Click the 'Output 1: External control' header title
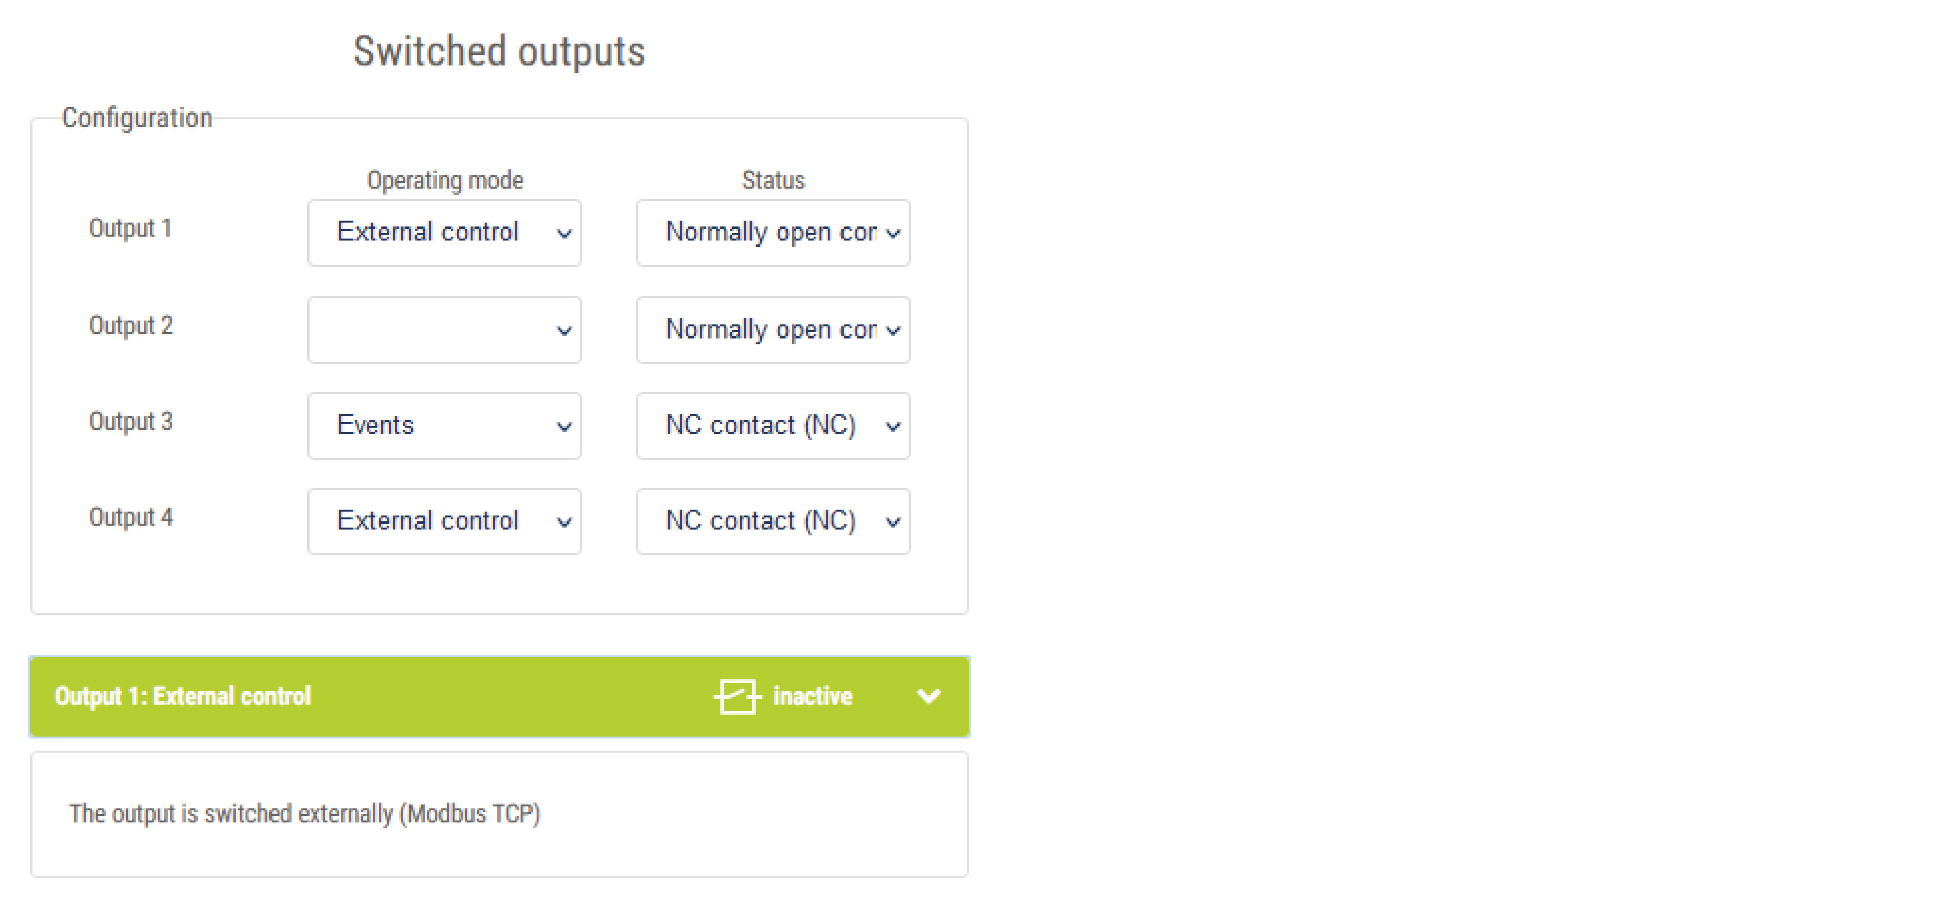The width and height of the screenshot is (1949, 917). (183, 696)
